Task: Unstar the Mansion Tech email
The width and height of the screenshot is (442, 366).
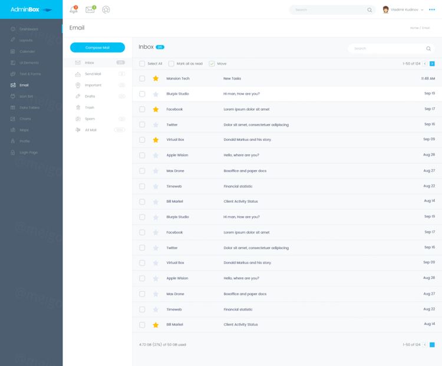Action: click(156, 78)
